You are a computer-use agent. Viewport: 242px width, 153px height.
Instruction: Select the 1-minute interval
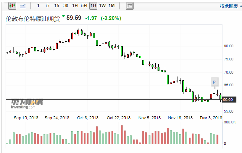click(38, 6)
